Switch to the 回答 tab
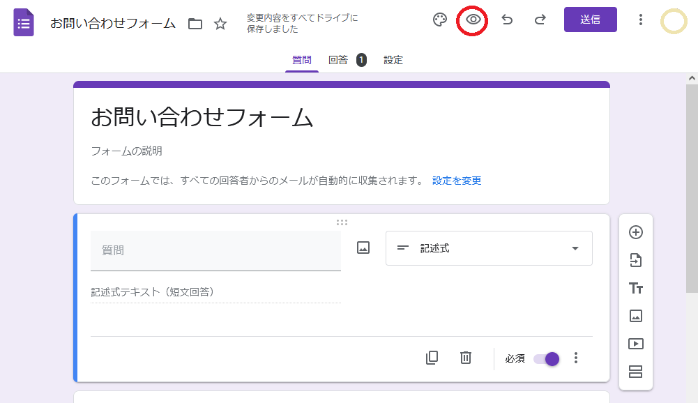 pos(338,60)
